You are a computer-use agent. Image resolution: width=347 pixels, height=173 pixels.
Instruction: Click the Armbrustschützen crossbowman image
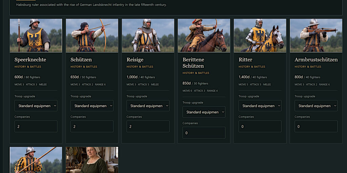pyautogui.click(x=316, y=35)
